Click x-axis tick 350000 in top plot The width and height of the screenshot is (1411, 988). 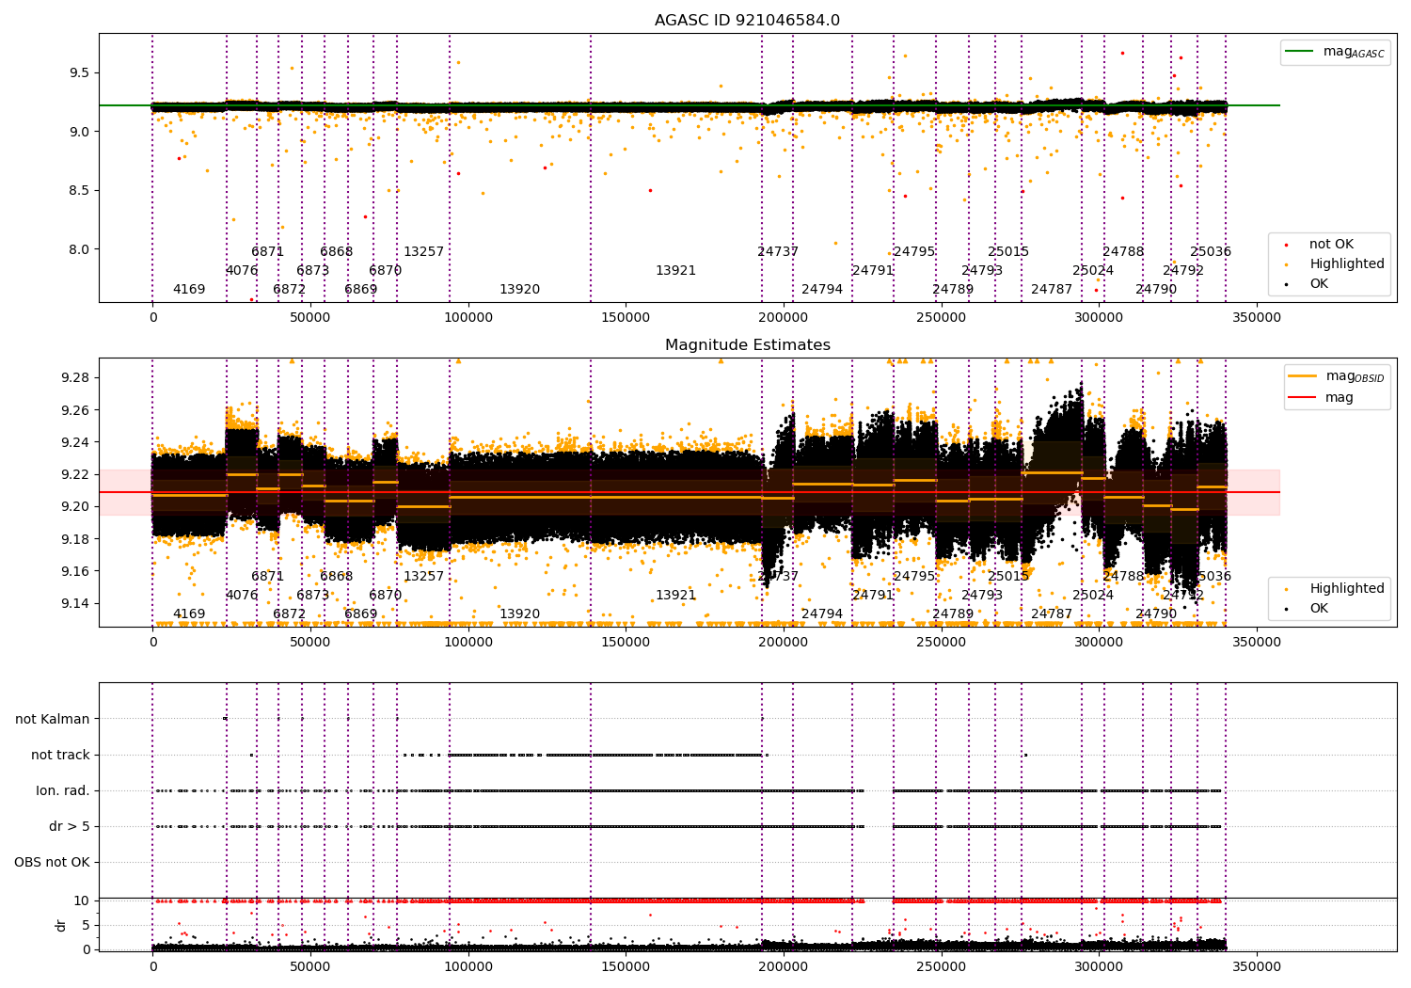click(1257, 318)
